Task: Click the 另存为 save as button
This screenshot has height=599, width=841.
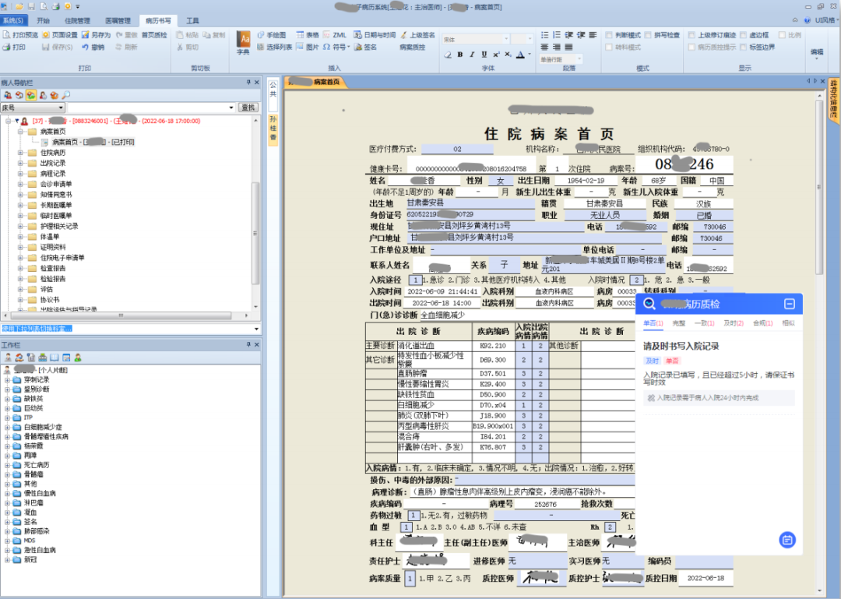Action: tap(95, 35)
